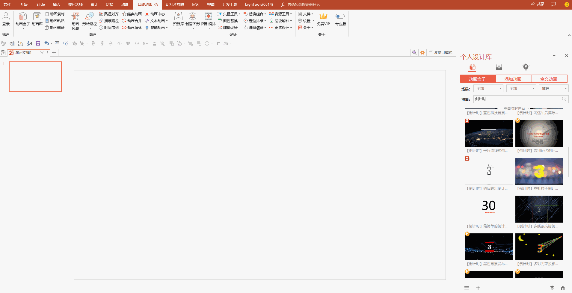Open 时间序列 tool
This screenshot has width=572, height=293.
click(109, 28)
